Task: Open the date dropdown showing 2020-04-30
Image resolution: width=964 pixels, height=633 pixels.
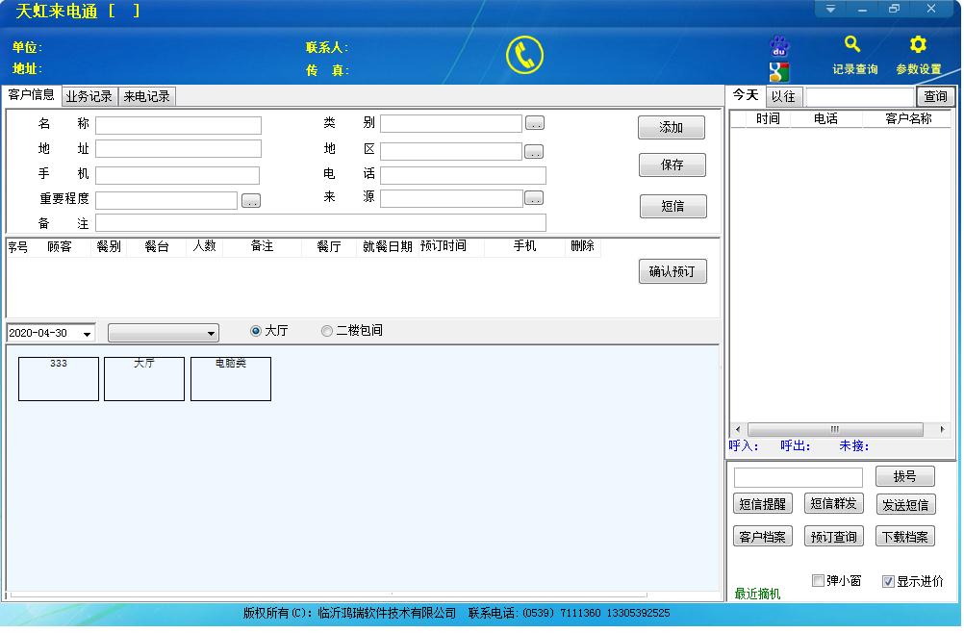Action: pyautogui.click(x=88, y=334)
